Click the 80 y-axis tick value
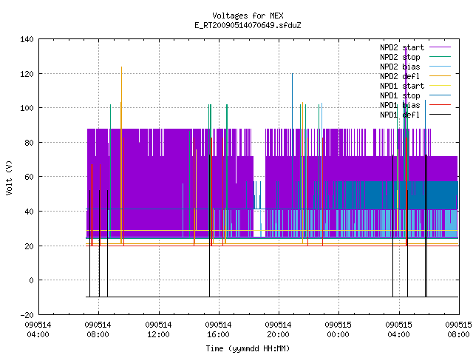Viewport: 473px width, 355px height. pyautogui.click(x=29, y=143)
